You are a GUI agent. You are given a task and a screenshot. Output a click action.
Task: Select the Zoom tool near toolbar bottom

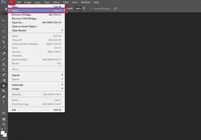(4, 124)
